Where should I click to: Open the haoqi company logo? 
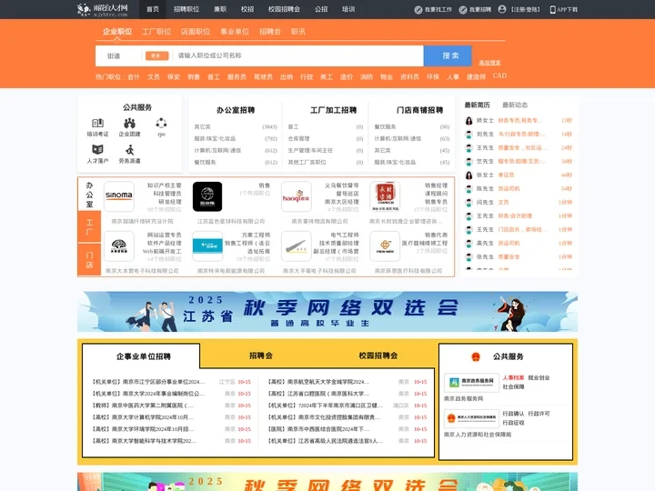point(297,196)
